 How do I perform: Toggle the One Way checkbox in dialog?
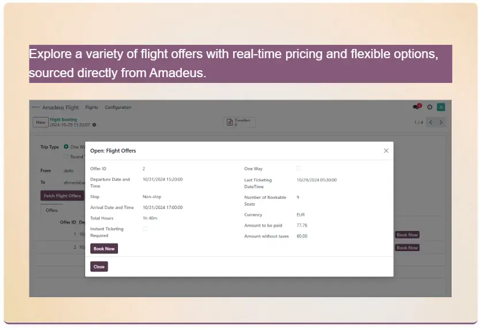299,168
